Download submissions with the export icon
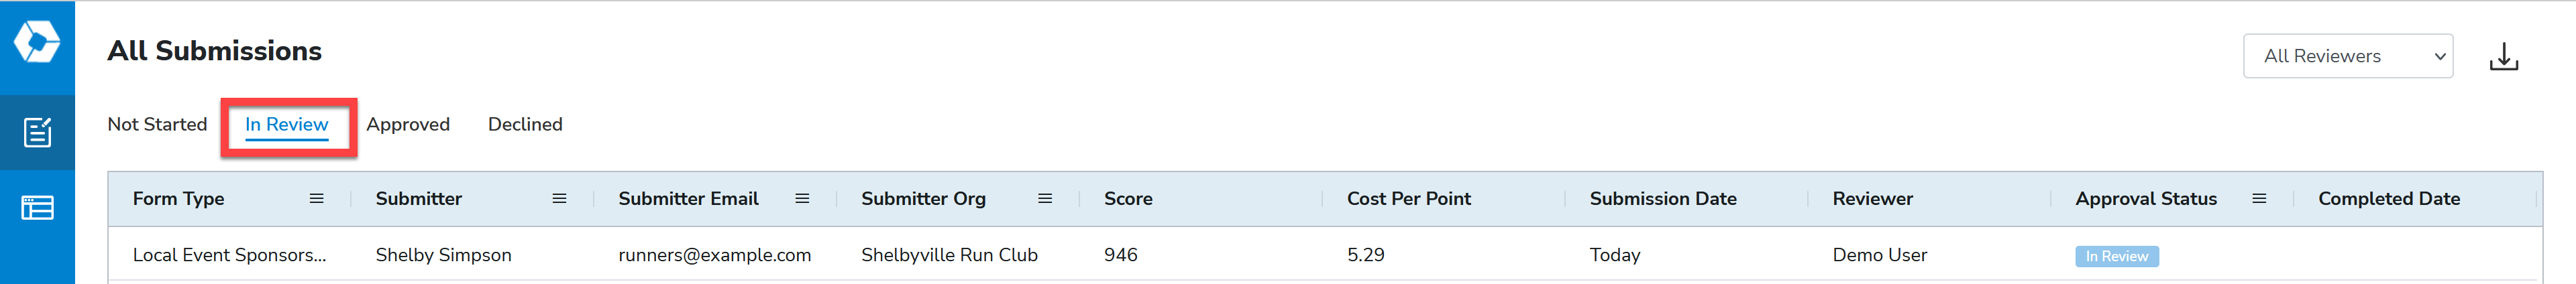 pos(2503,57)
